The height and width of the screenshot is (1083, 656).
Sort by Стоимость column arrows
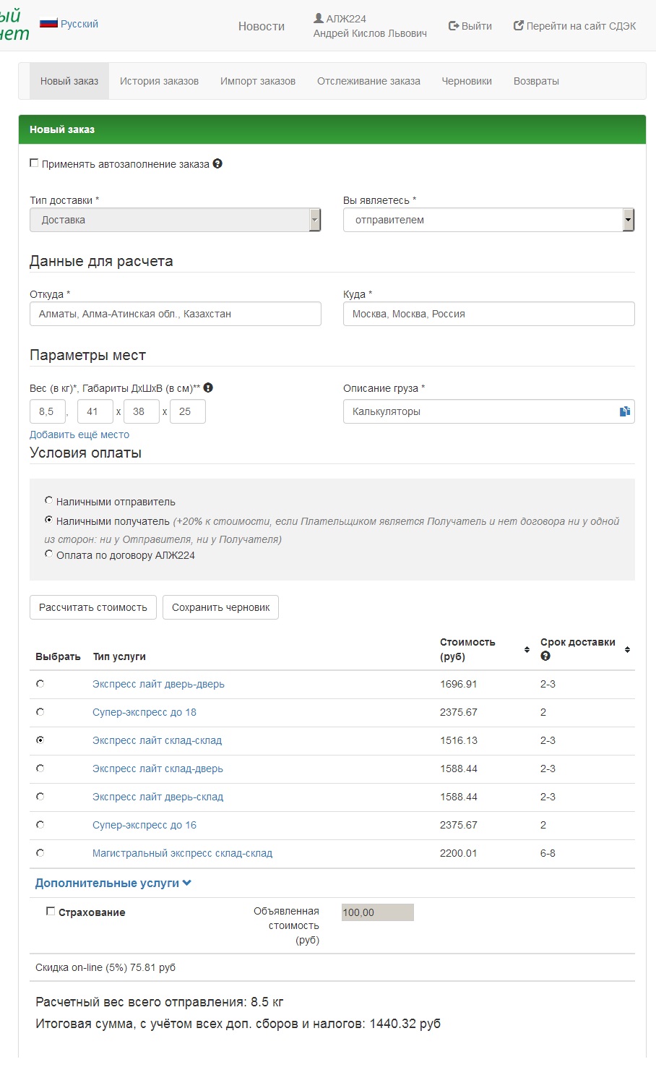(x=527, y=650)
